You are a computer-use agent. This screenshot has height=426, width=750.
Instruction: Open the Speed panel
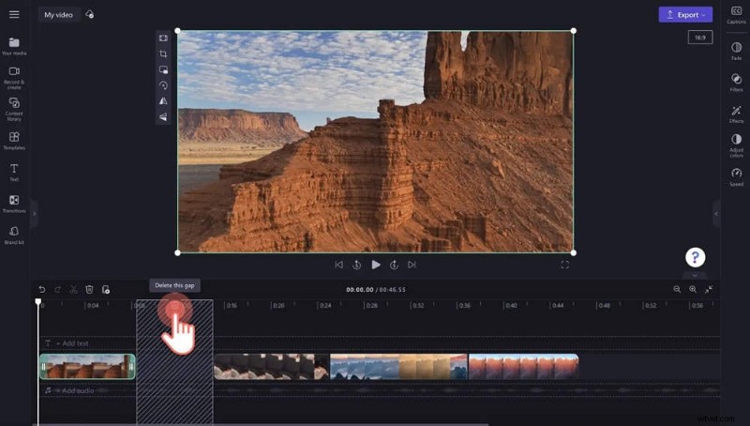[736, 177]
